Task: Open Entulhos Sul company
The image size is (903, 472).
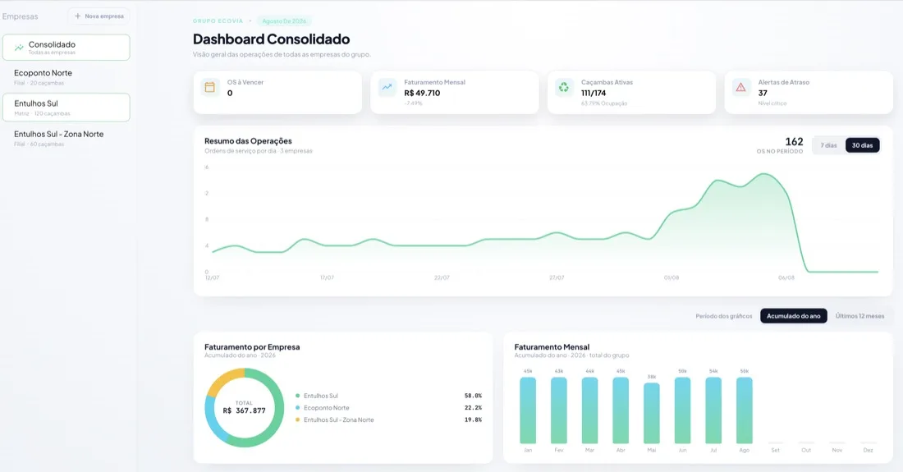Action: pos(66,108)
